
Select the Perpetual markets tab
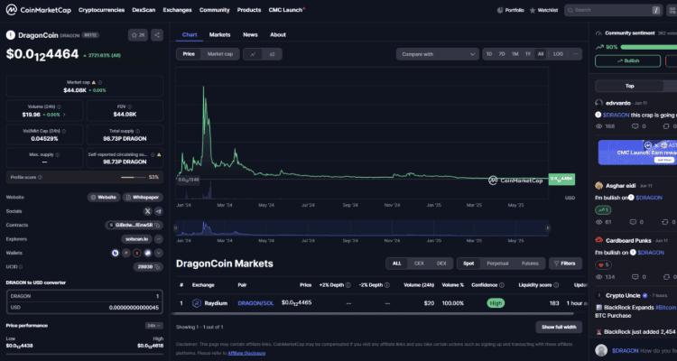click(497, 264)
